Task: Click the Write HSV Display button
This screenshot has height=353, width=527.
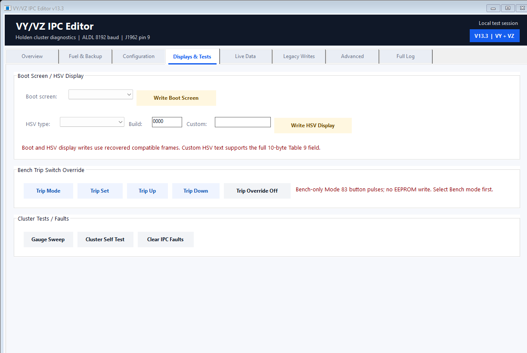Action: point(313,126)
